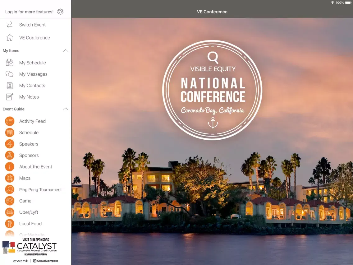Viewport: 353px width, 265px height.
Task: Tap the 100% battery percentage
Action: pyautogui.click(x=340, y=3)
